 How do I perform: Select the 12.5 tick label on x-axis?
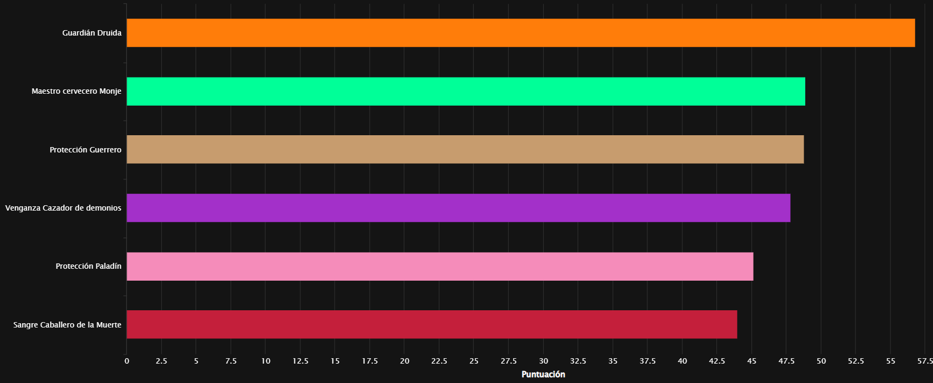point(300,361)
